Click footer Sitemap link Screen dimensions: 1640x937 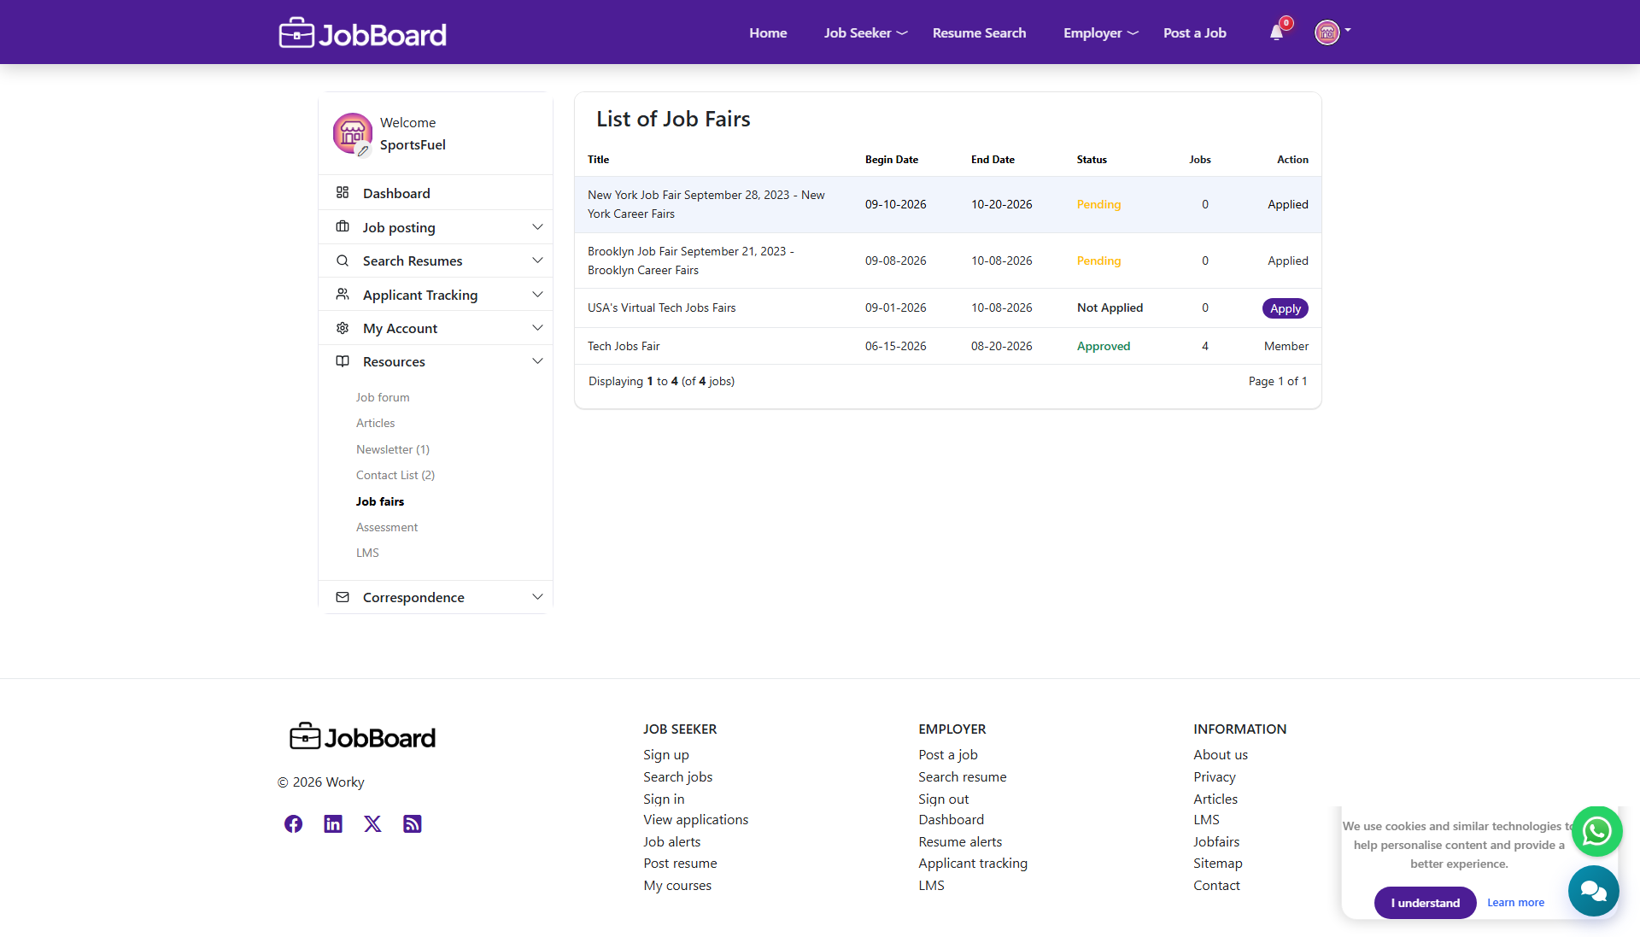pyautogui.click(x=1217, y=864)
